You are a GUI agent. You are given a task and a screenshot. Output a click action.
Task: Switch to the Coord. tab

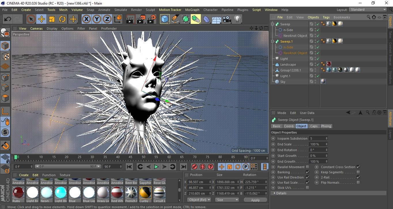(x=289, y=126)
